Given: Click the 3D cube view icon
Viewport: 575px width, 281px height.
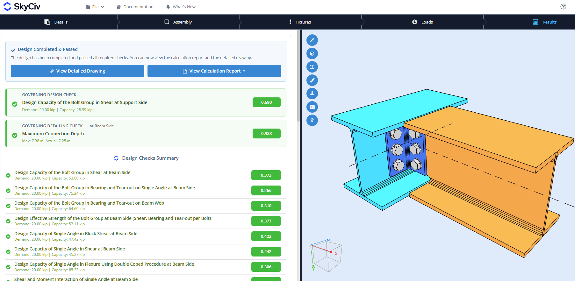Looking at the screenshot, I should [312, 53].
